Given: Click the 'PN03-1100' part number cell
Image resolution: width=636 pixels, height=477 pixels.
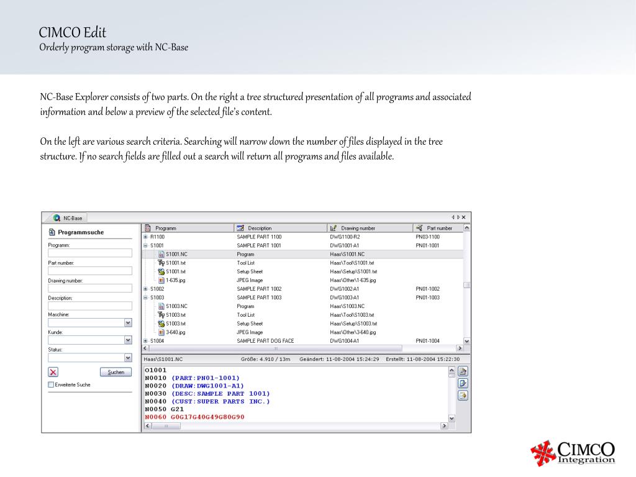Looking at the screenshot, I should click(427, 237).
